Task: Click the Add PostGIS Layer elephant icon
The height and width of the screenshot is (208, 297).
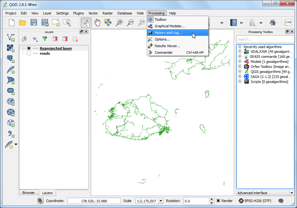Action: pos(11,59)
